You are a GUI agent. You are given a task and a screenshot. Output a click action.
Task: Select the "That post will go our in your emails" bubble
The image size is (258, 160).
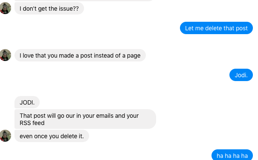85,119
